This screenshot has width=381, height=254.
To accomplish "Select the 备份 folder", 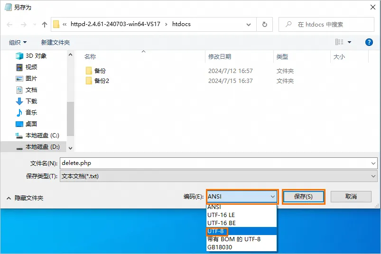I will pyautogui.click(x=100, y=71).
